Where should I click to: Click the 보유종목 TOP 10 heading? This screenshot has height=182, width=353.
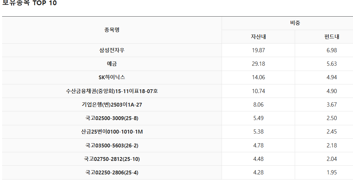pyautogui.click(x=29, y=3)
